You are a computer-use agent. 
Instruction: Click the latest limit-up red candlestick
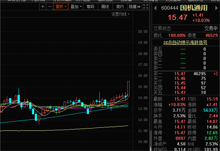[x=129, y=88]
